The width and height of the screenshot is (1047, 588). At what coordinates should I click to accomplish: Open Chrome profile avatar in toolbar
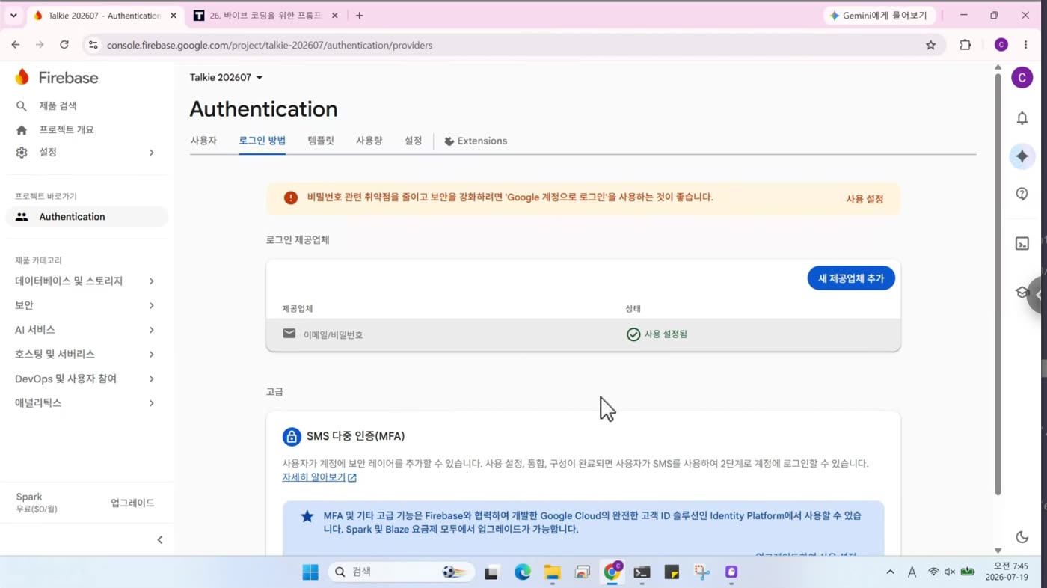click(x=1001, y=45)
